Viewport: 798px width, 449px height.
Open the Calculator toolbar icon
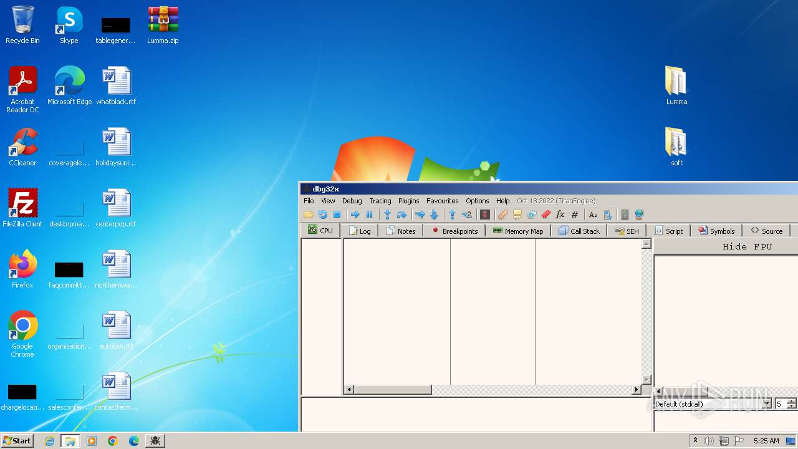(x=625, y=215)
